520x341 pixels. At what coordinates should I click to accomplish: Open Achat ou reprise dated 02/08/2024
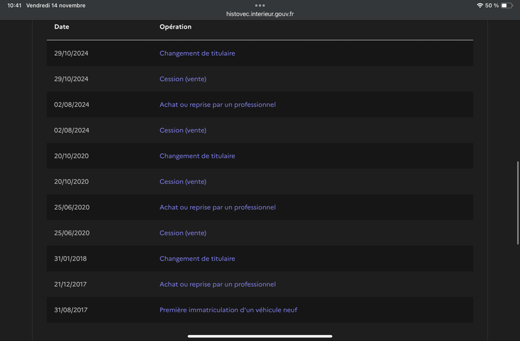click(x=217, y=105)
